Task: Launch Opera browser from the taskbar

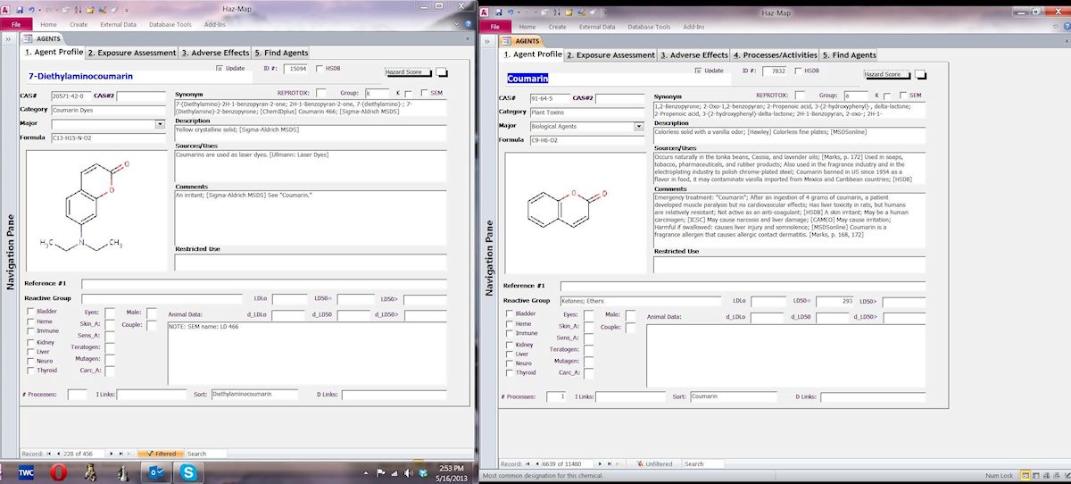Action: tap(59, 471)
